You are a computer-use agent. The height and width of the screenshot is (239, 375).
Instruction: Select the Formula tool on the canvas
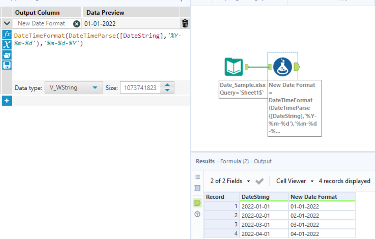click(x=283, y=67)
